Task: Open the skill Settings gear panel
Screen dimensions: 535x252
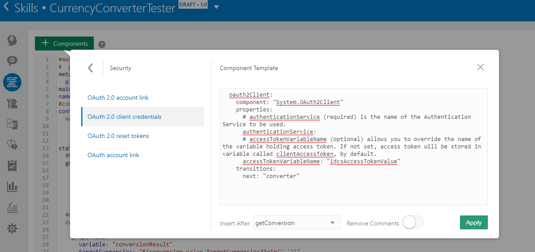Action: pyautogui.click(x=12, y=228)
